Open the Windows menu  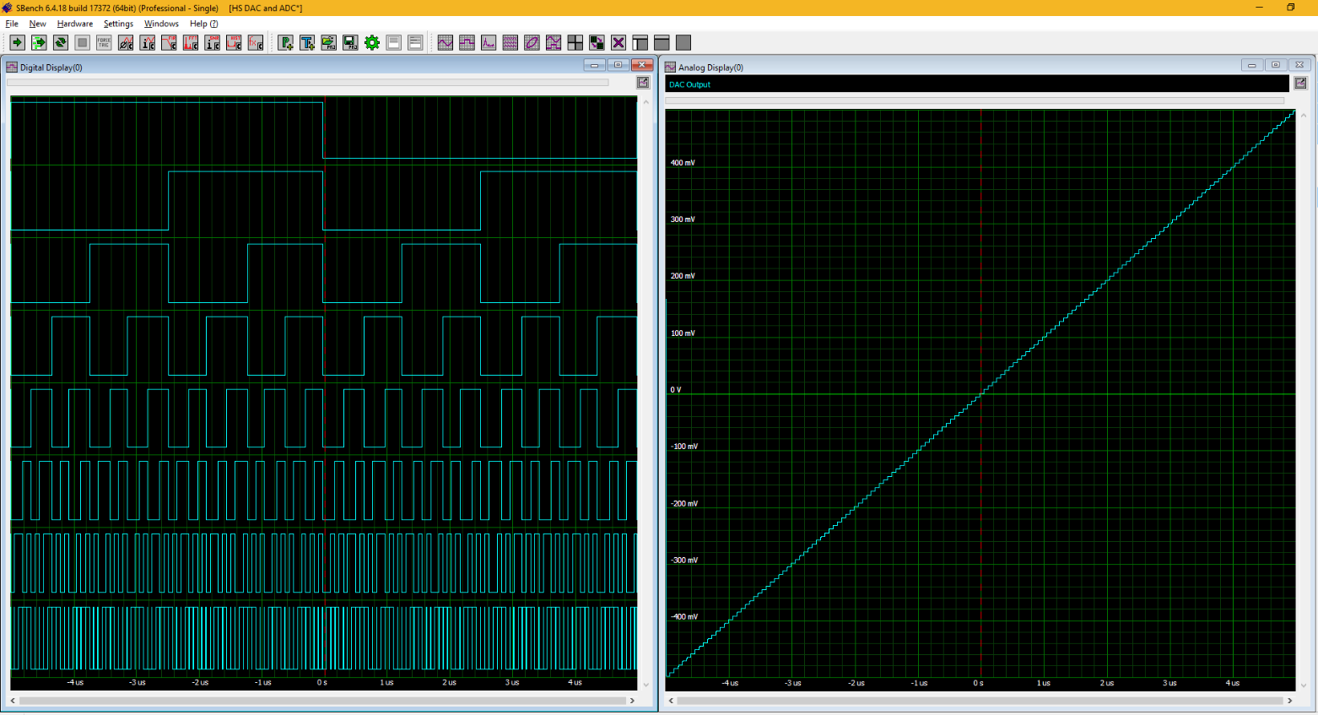[161, 24]
